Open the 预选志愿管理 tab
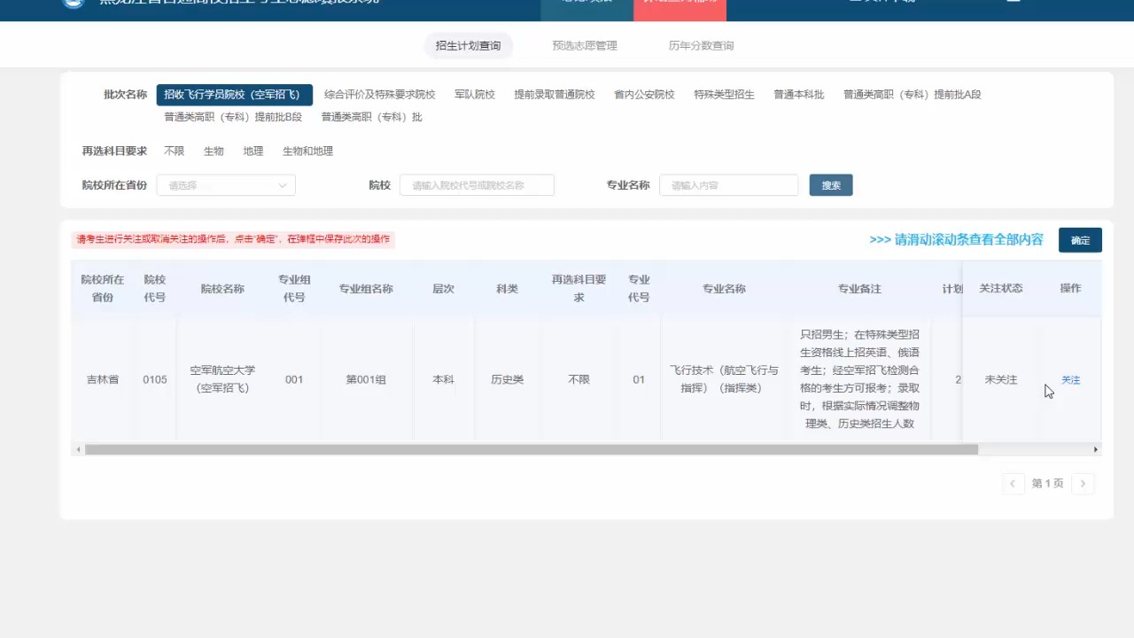1134x638 pixels. point(585,45)
